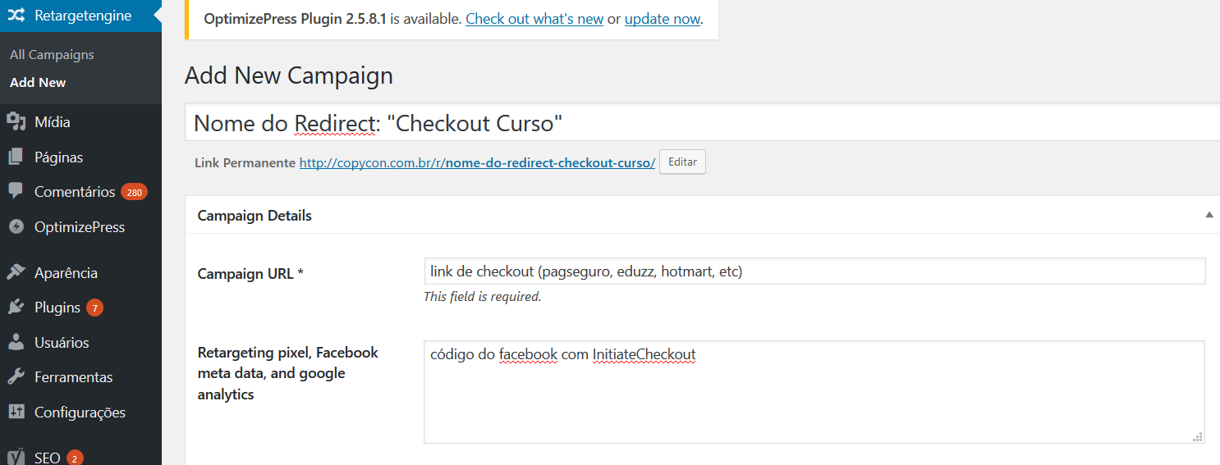This screenshot has width=1220, height=465.
Task: Click the Mídia camera icon
Action: pyautogui.click(x=16, y=122)
